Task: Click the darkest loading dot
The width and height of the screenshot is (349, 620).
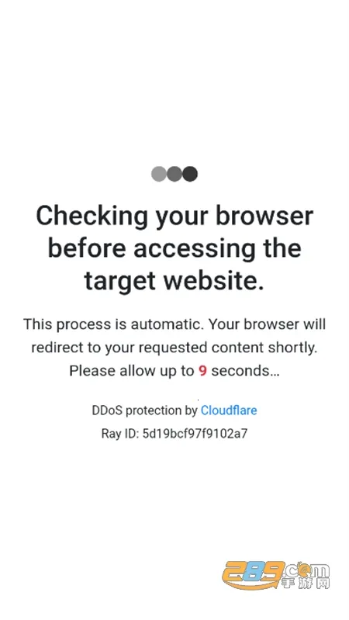Action: point(190,174)
